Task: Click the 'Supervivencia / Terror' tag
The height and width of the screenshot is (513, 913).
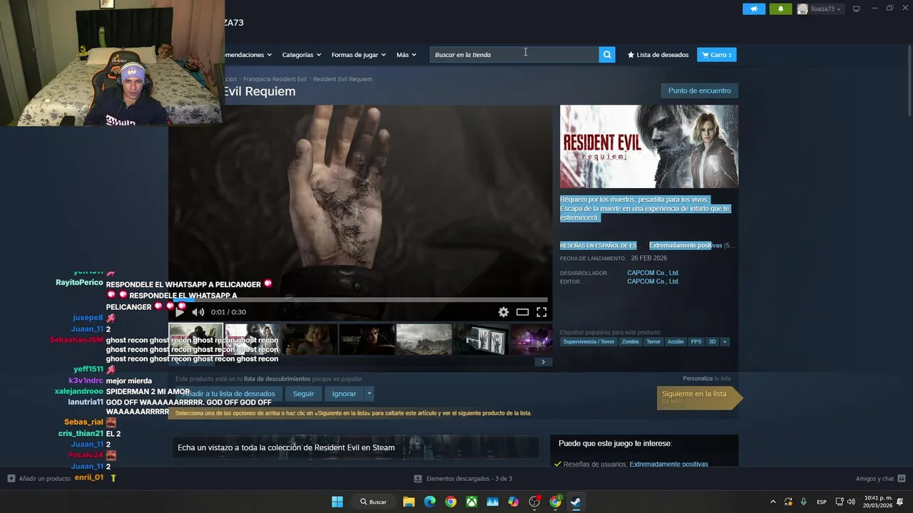Action: tap(588, 342)
